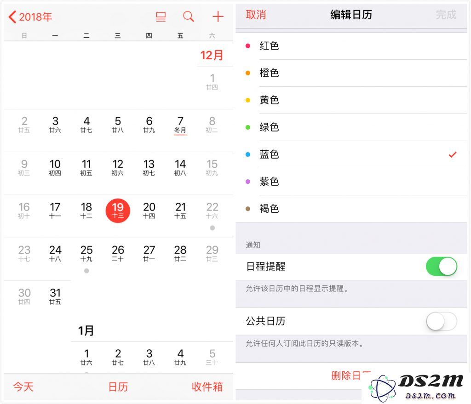Tap 完成 to finish editing calendar
The height and width of the screenshot is (404, 471).
click(x=446, y=15)
